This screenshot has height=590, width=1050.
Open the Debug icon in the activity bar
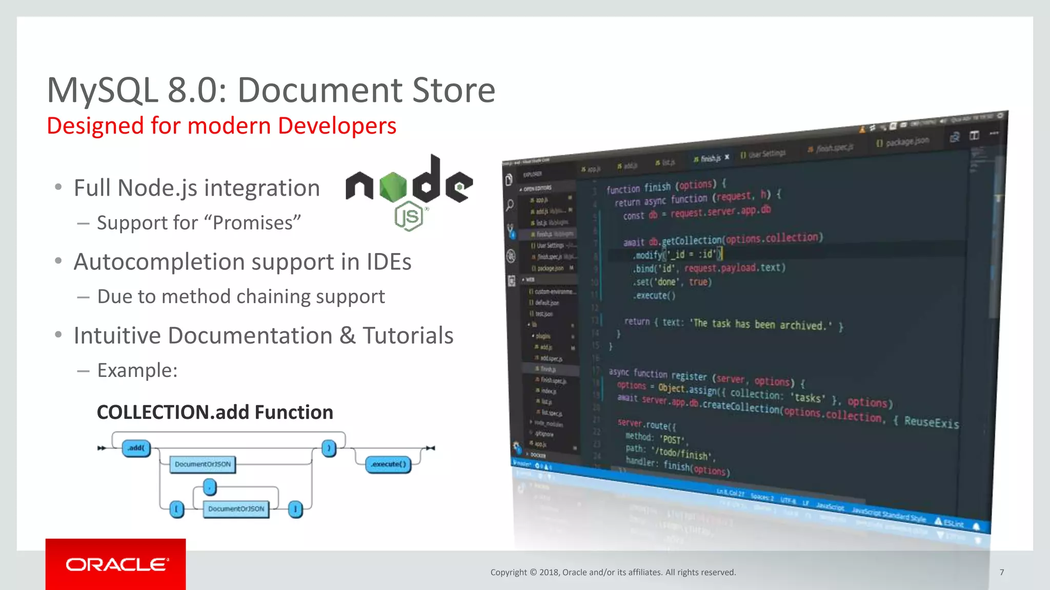pos(511,256)
